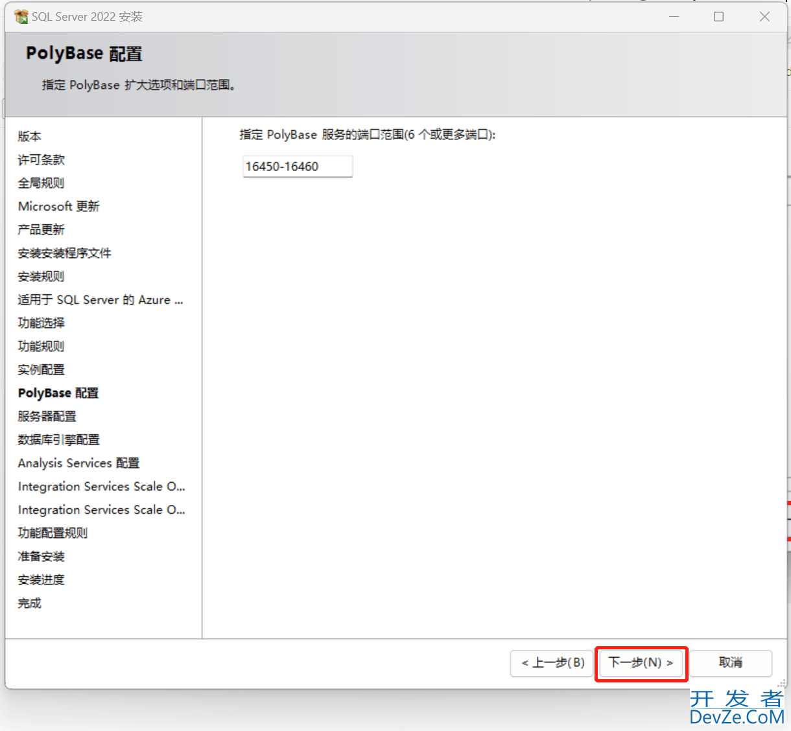Select the 全局规则 step
The width and height of the screenshot is (791, 731).
41,183
